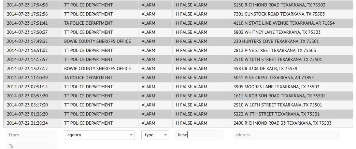Click the address filter input field
Image resolution: width=356 pixels, height=149 pixels.
pyautogui.click(x=286, y=135)
